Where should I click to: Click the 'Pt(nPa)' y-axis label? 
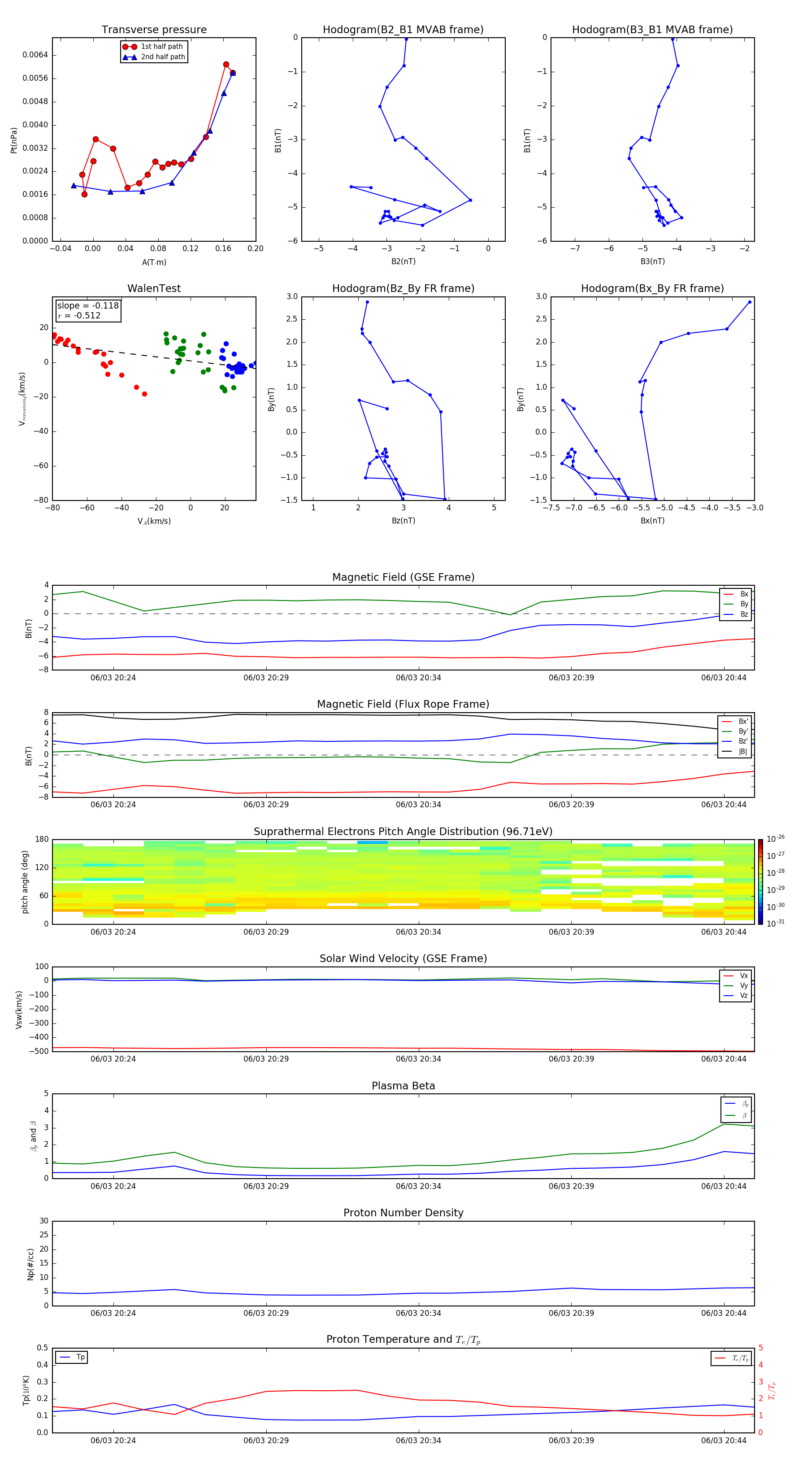click(x=14, y=140)
